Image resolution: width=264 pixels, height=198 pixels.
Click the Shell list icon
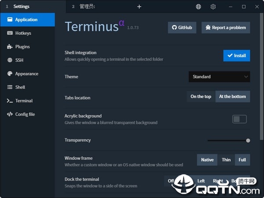pos(10,87)
